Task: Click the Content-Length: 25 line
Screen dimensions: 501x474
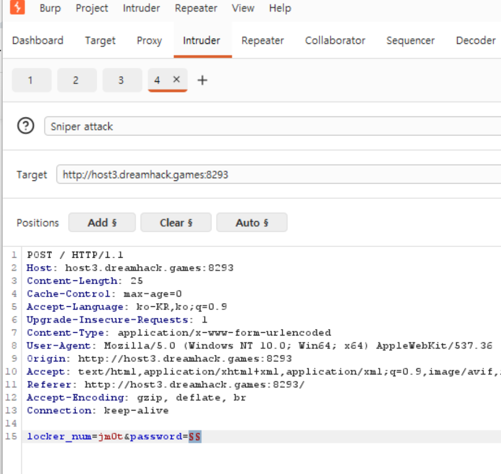Action: tap(85, 281)
